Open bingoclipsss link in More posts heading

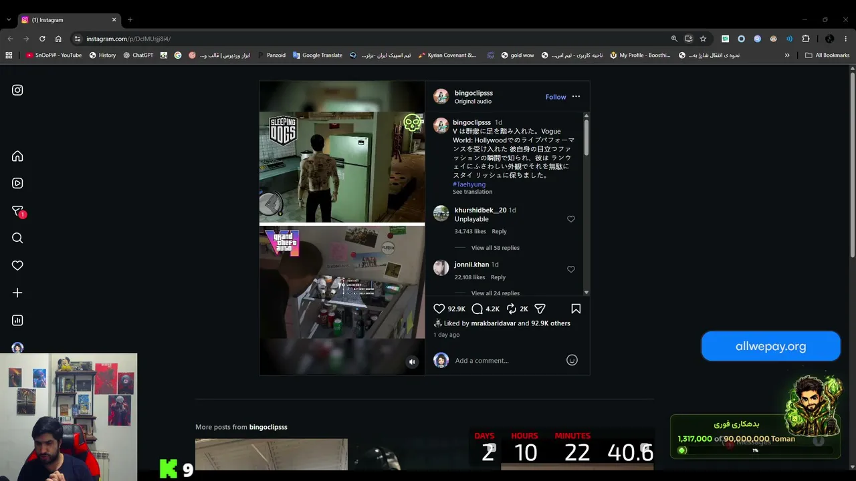click(x=268, y=427)
